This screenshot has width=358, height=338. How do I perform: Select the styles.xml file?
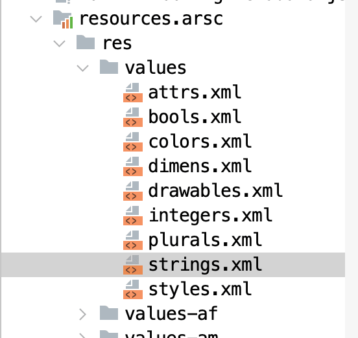pos(173,289)
